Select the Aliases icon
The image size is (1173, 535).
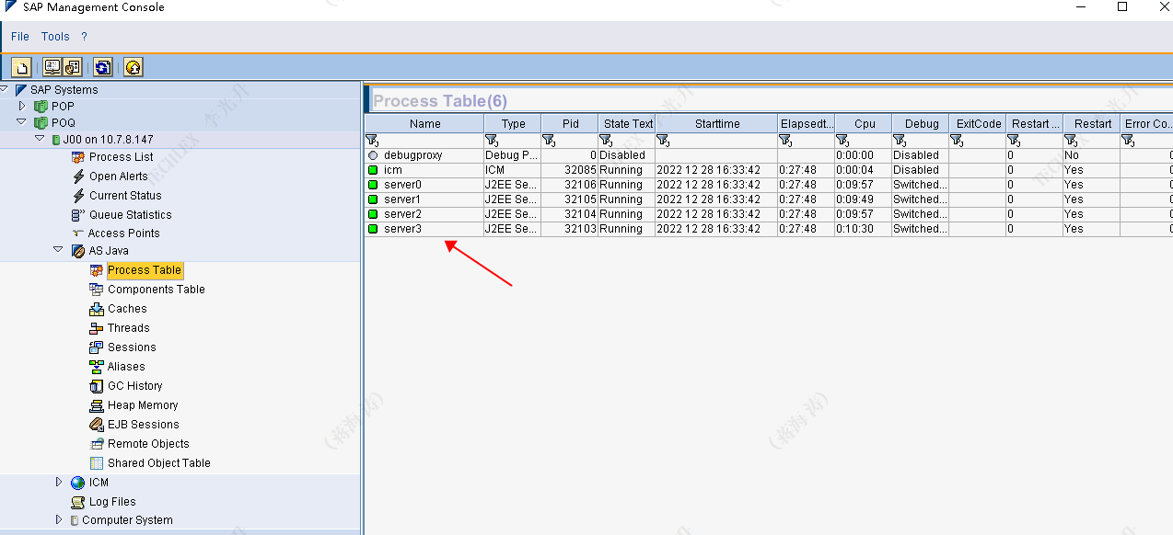pos(97,367)
